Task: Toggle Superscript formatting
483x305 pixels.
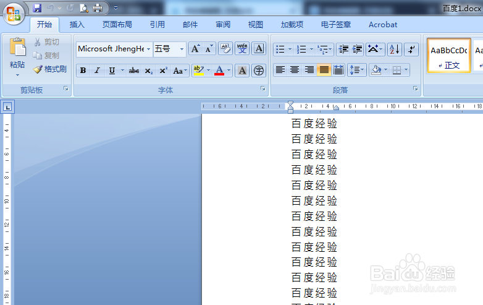Action: (163, 71)
